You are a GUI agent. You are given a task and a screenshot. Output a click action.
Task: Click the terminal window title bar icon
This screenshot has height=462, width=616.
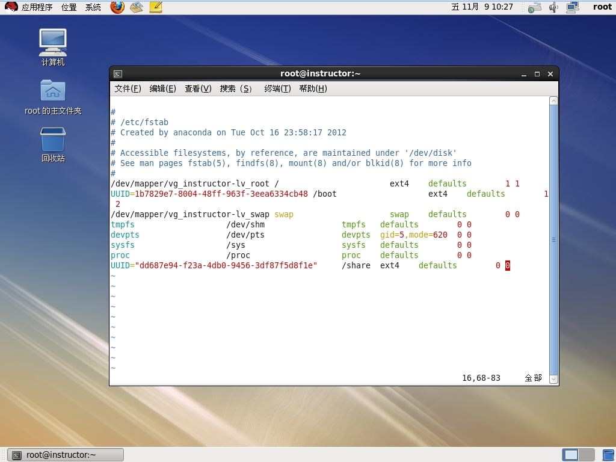point(117,74)
